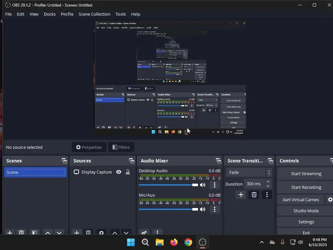Click the OBS Studio taskbar icon
Image resolution: width=333 pixels, height=250 pixels.
202,242
